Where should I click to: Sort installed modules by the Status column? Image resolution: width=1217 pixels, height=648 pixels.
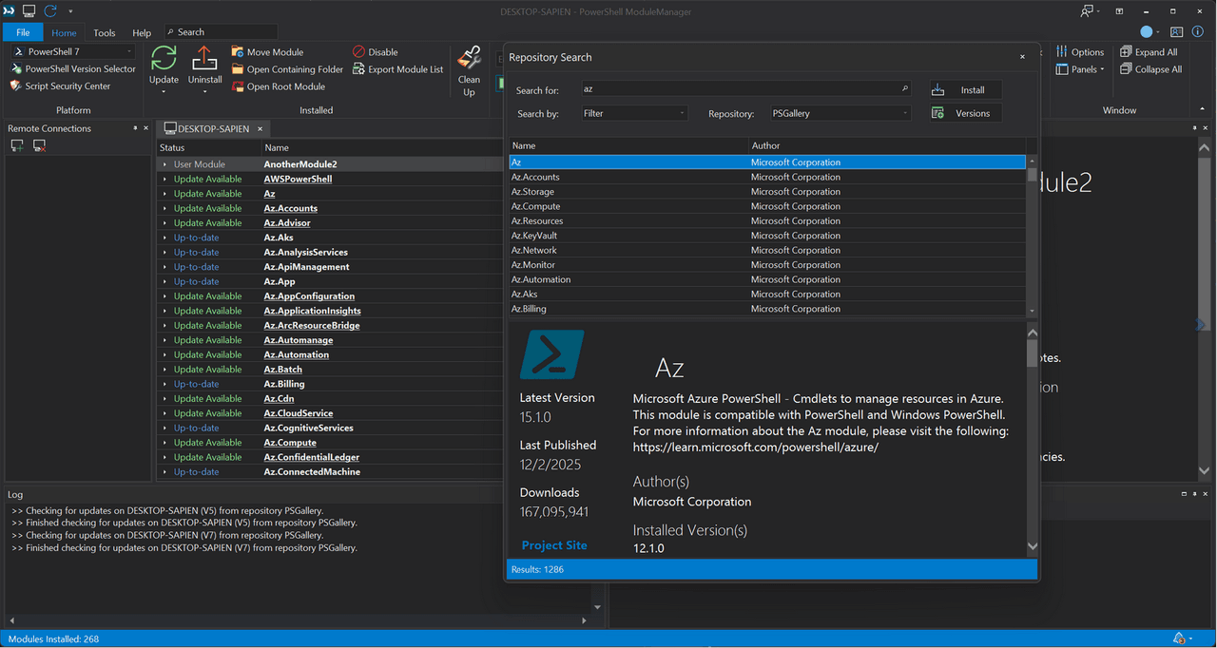(x=209, y=147)
